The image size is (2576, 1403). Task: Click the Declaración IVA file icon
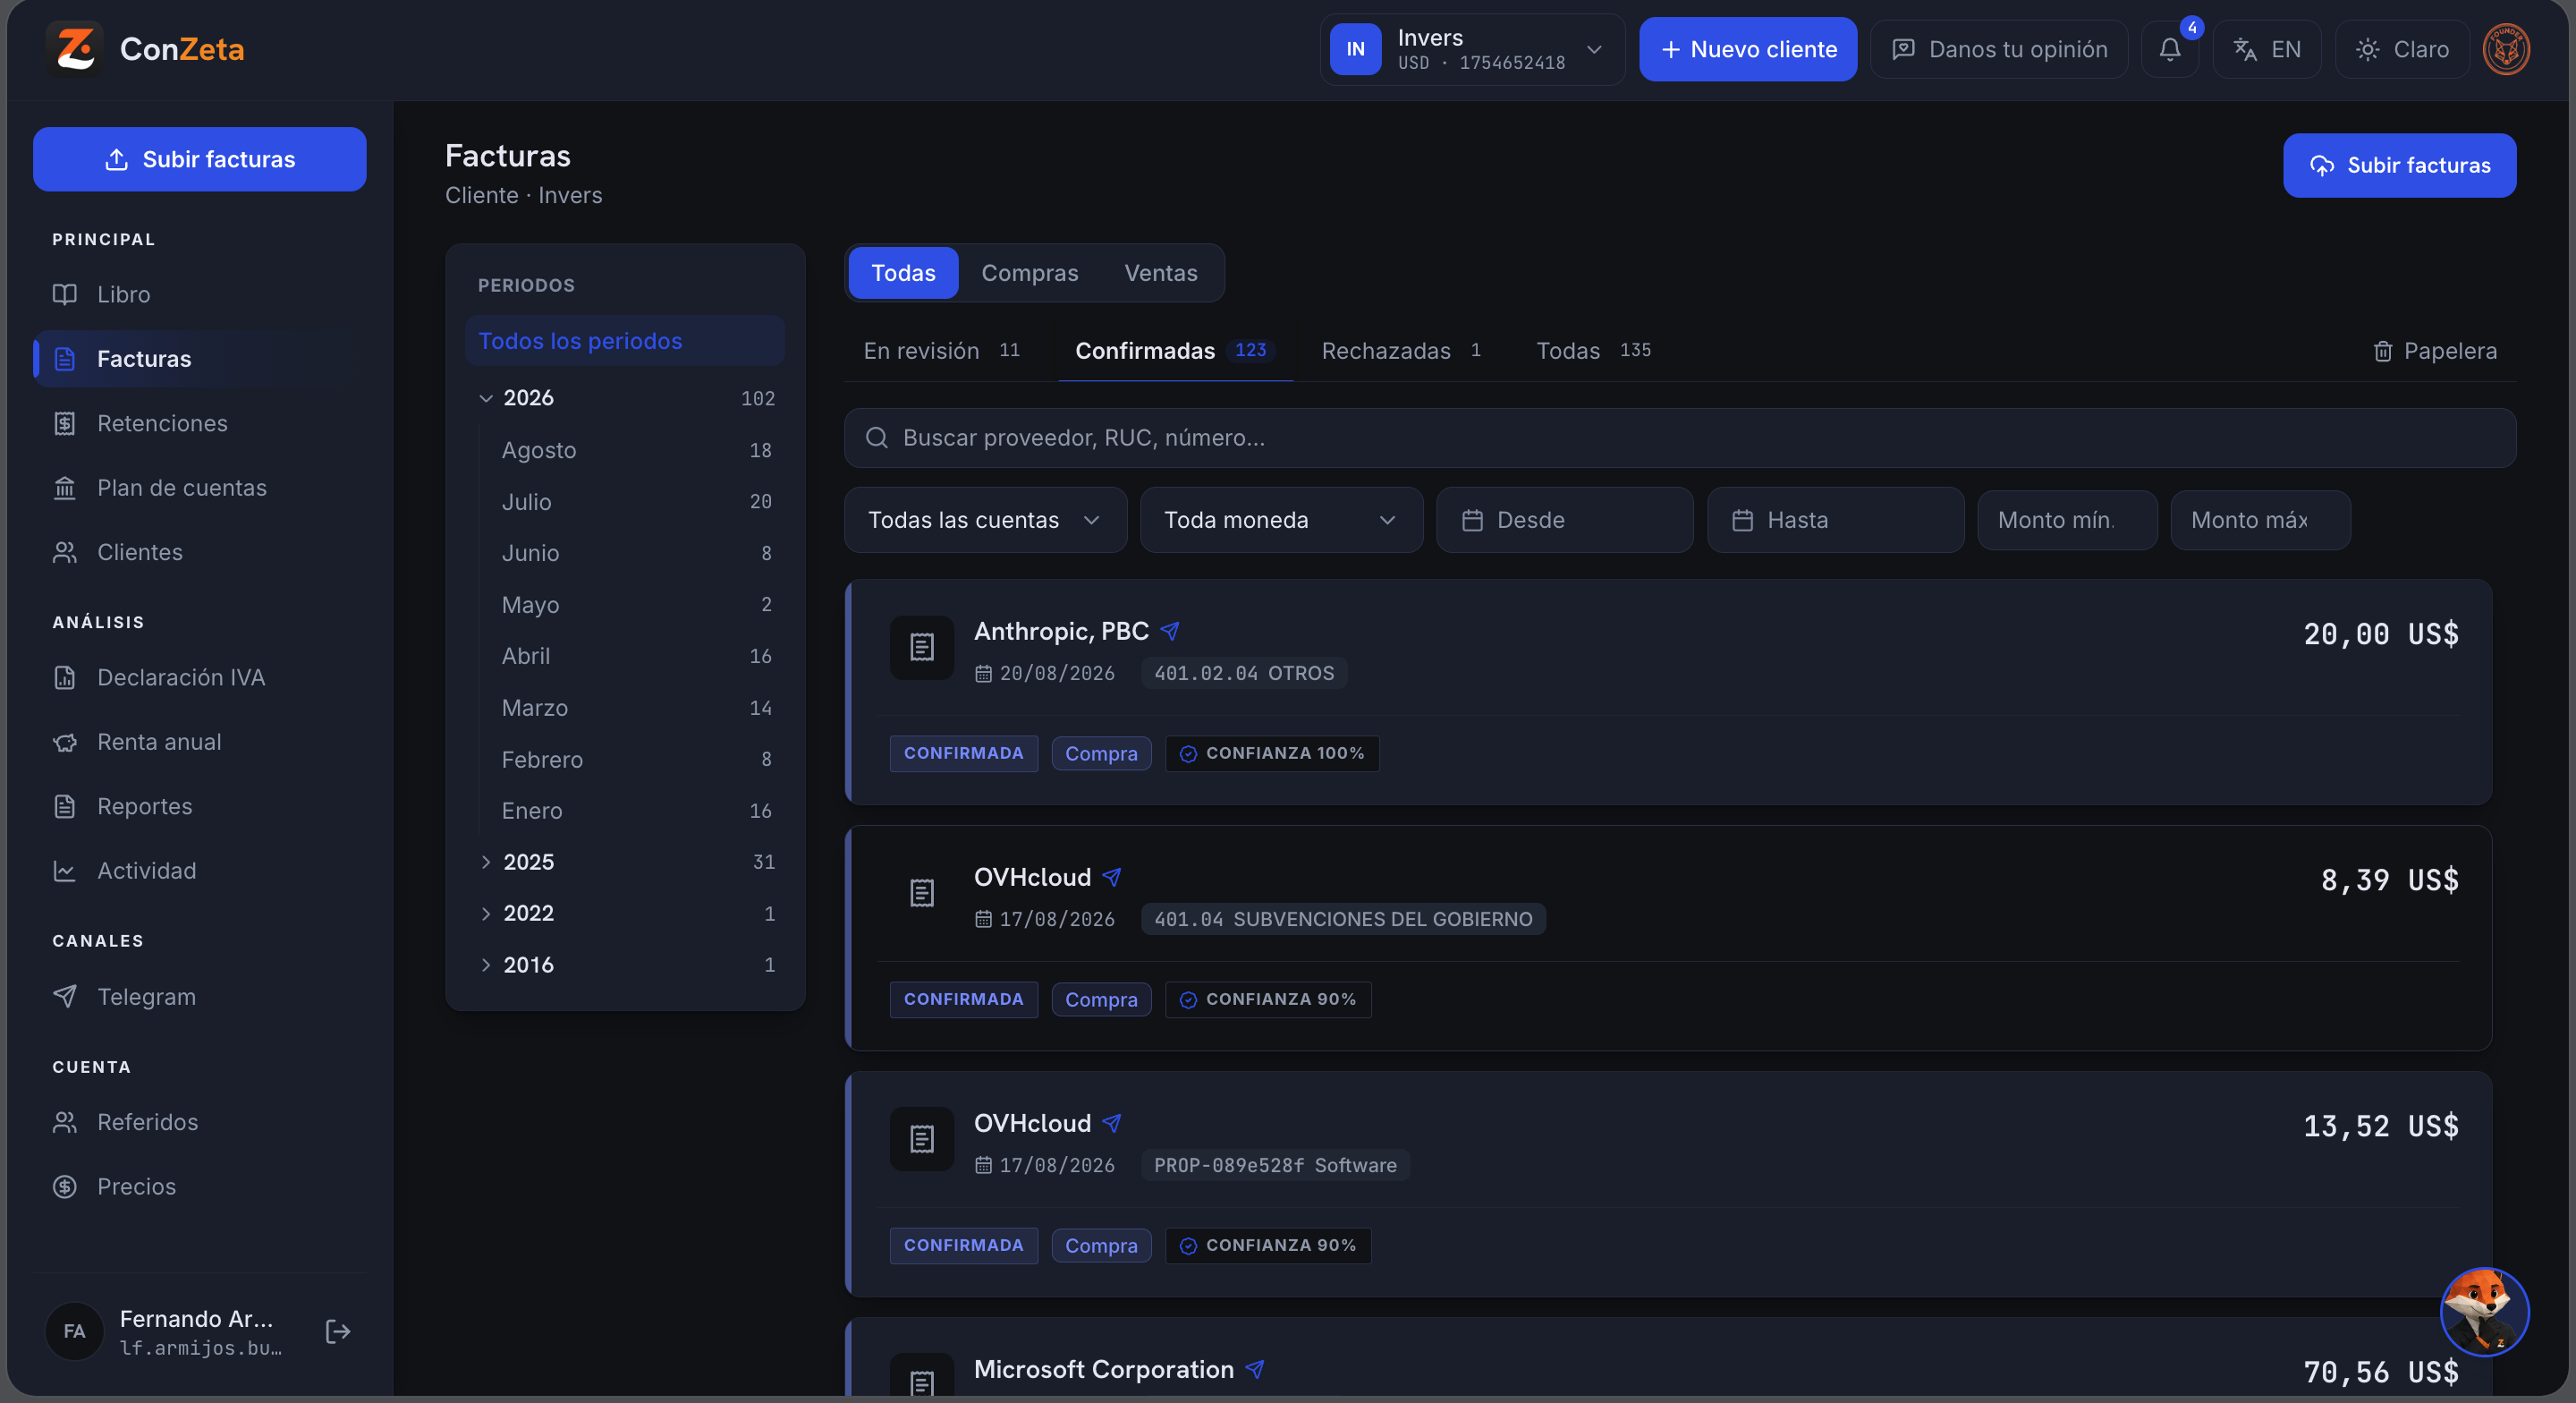coord(65,677)
